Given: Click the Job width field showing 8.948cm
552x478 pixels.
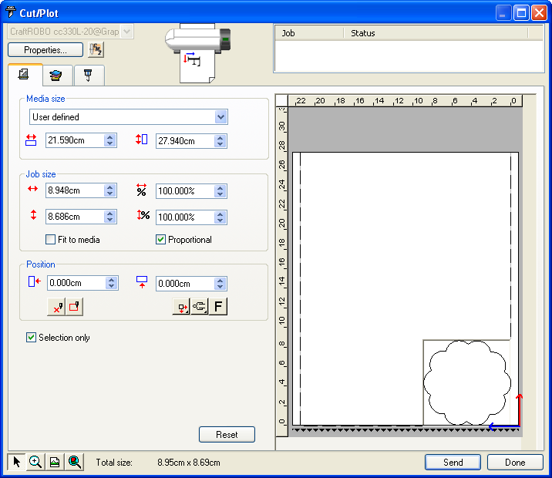Looking at the screenshot, I should [x=74, y=190].
